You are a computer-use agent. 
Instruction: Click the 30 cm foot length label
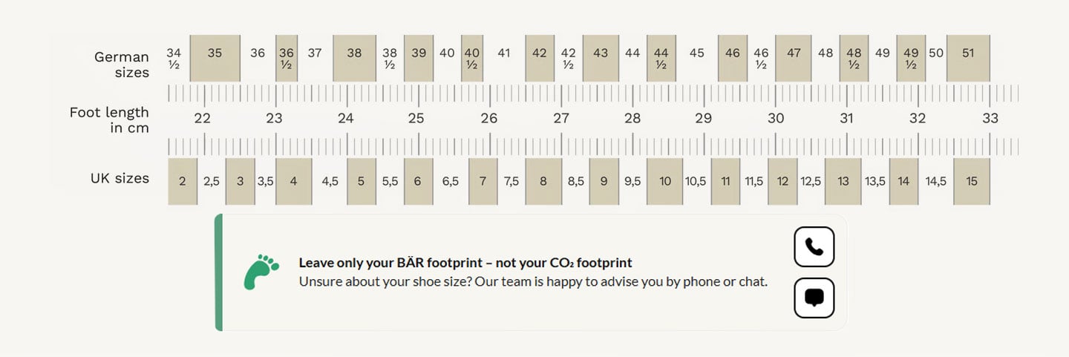[776, 118]
